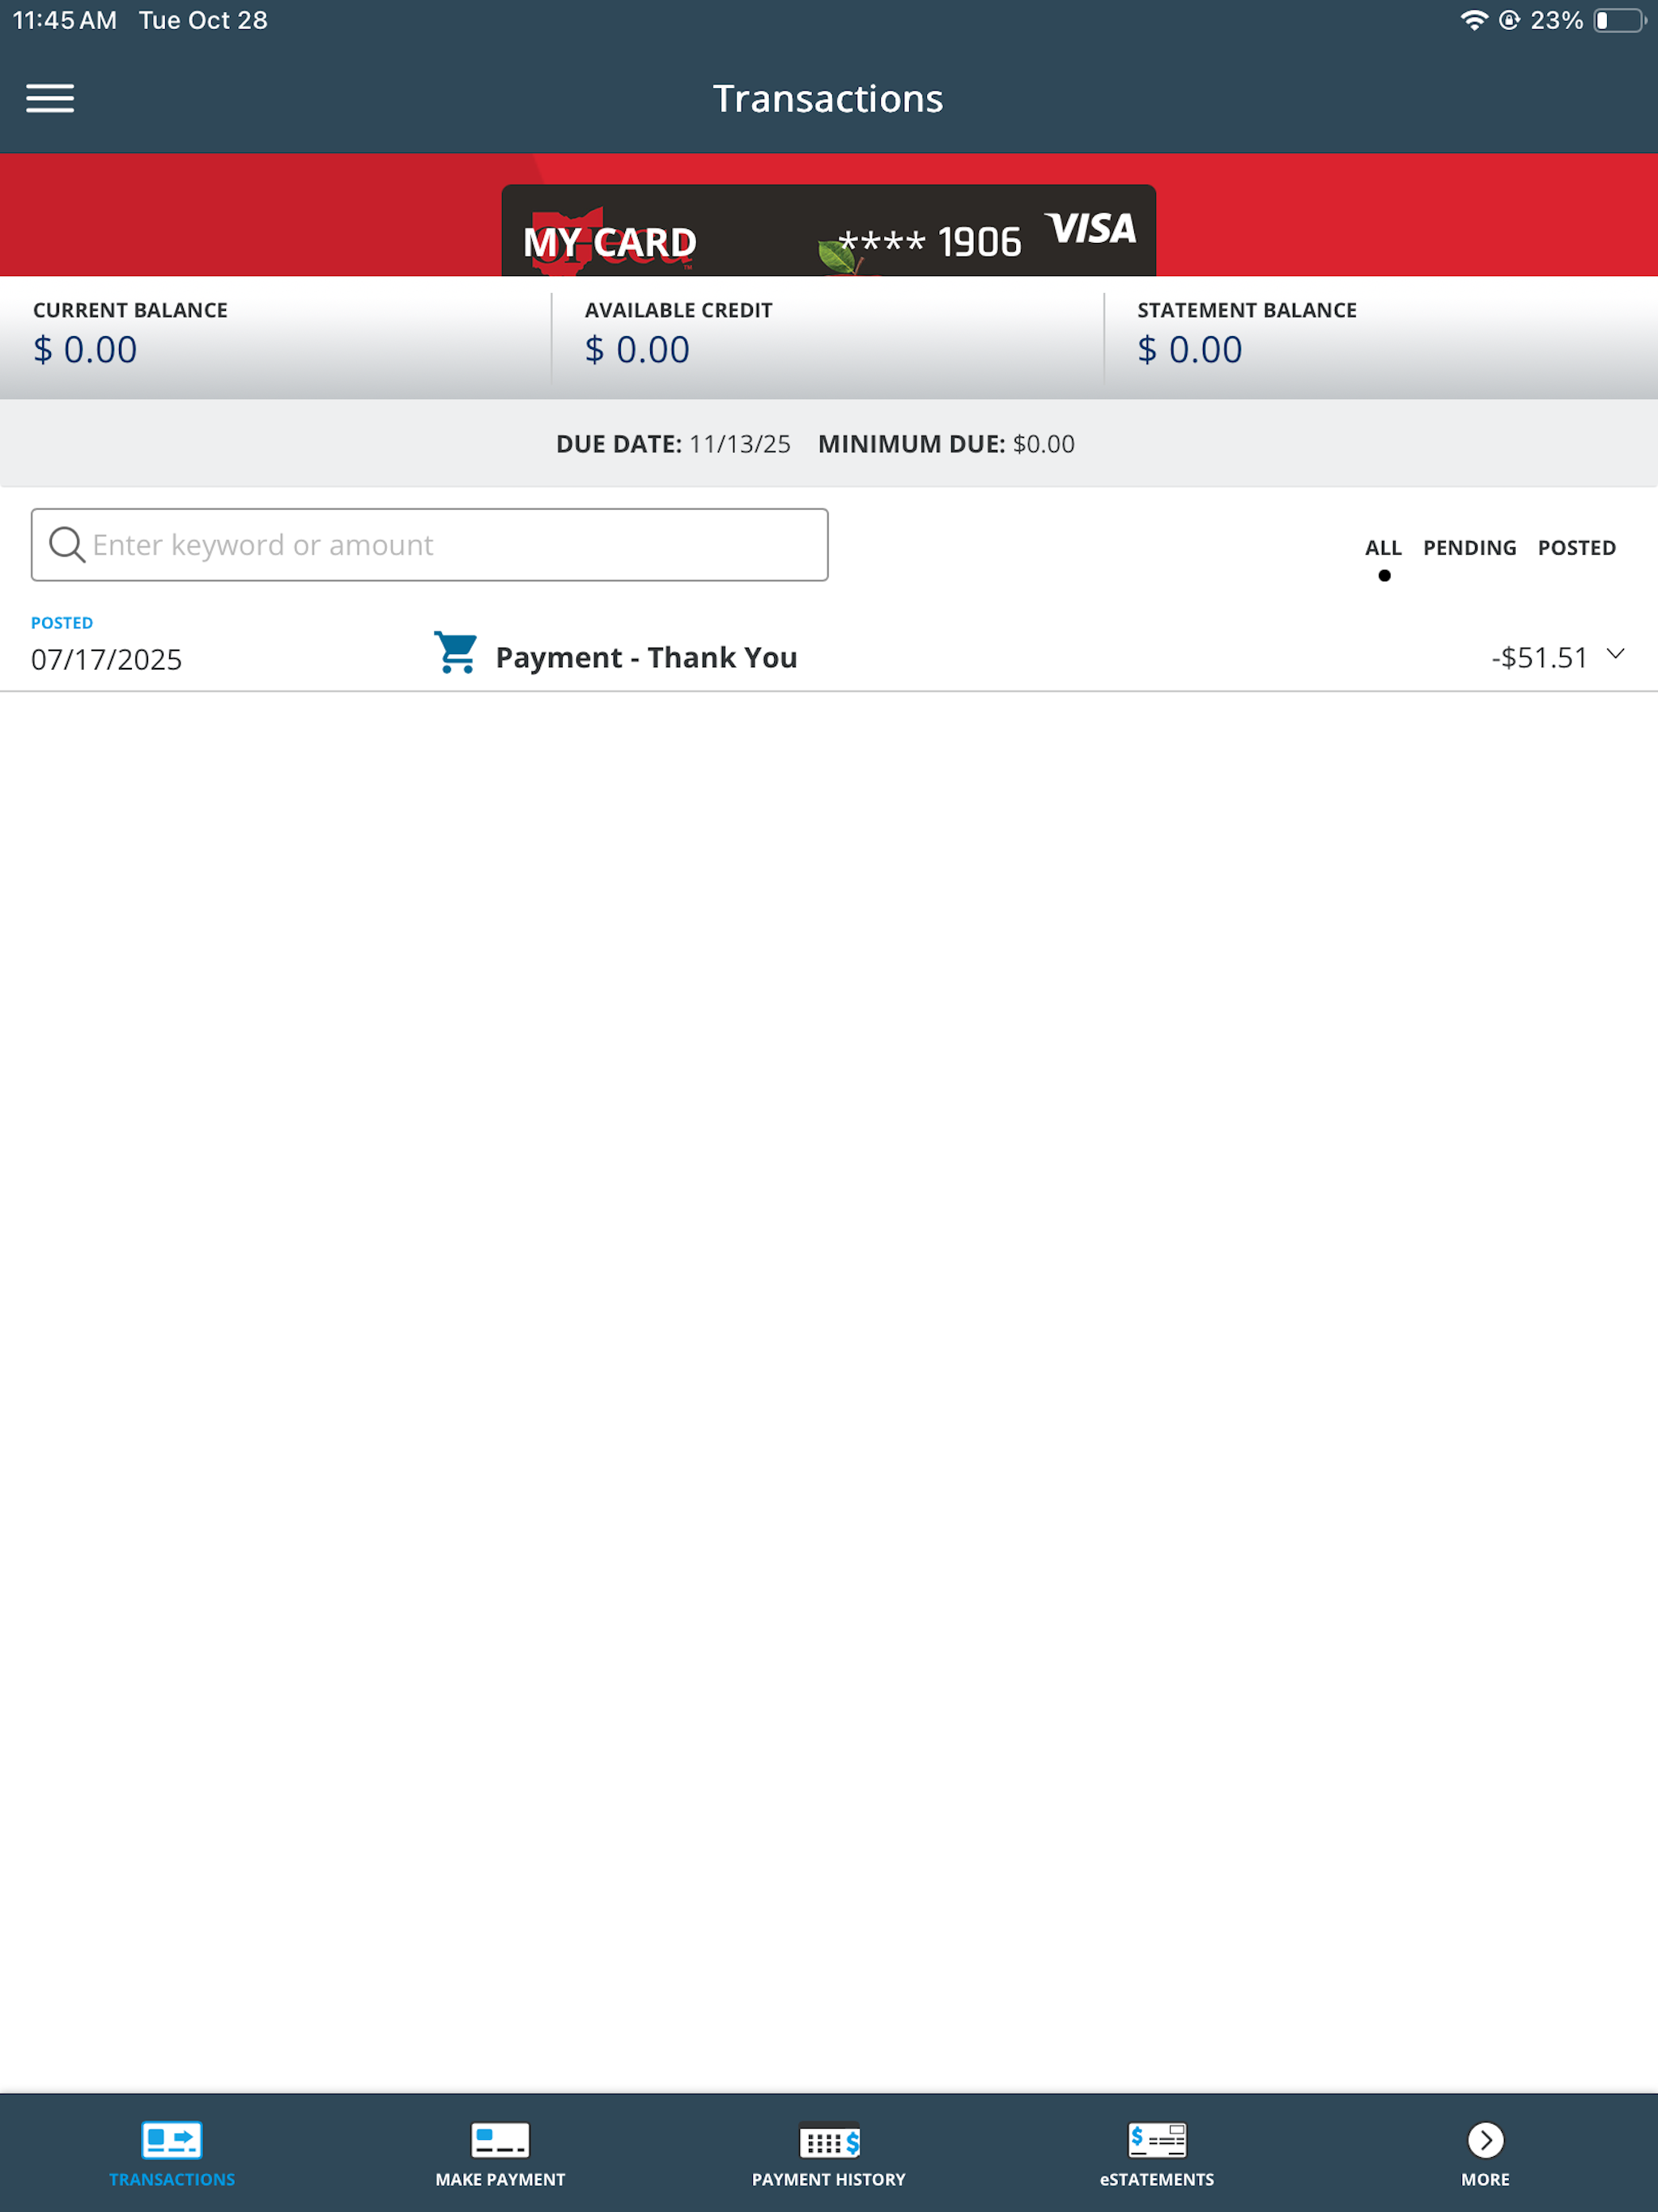This screenshot has width=1658, height=2212.
Task: Tap the battery indicator icon
Action: pos(1620,20)
